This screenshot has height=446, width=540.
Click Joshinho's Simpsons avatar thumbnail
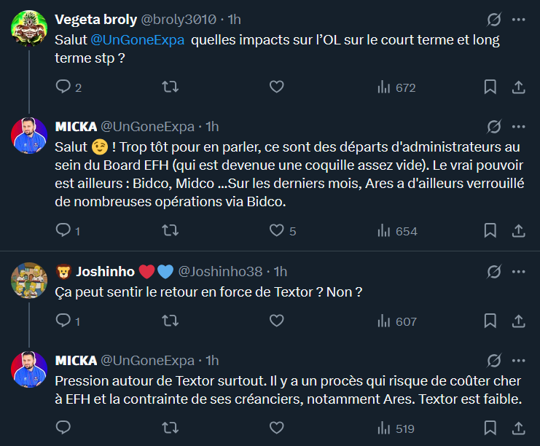pyautogui.click(x=29, y=280)
